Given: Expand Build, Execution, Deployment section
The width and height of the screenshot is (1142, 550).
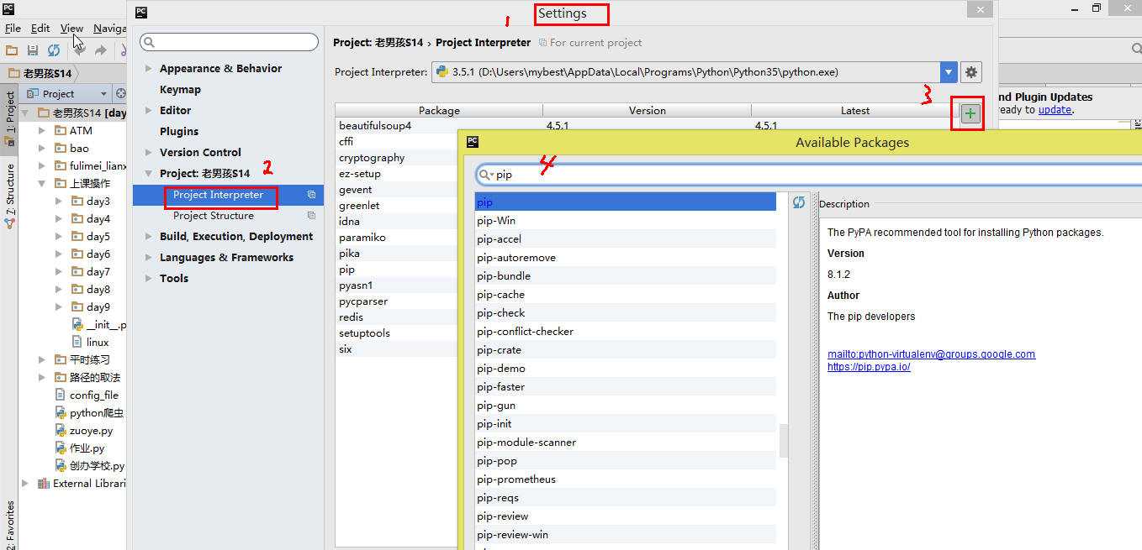Looking at the screenshot, I should [x=149, y=237].
